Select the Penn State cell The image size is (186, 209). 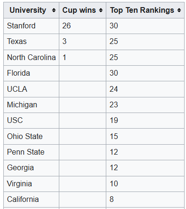[31, 152]
